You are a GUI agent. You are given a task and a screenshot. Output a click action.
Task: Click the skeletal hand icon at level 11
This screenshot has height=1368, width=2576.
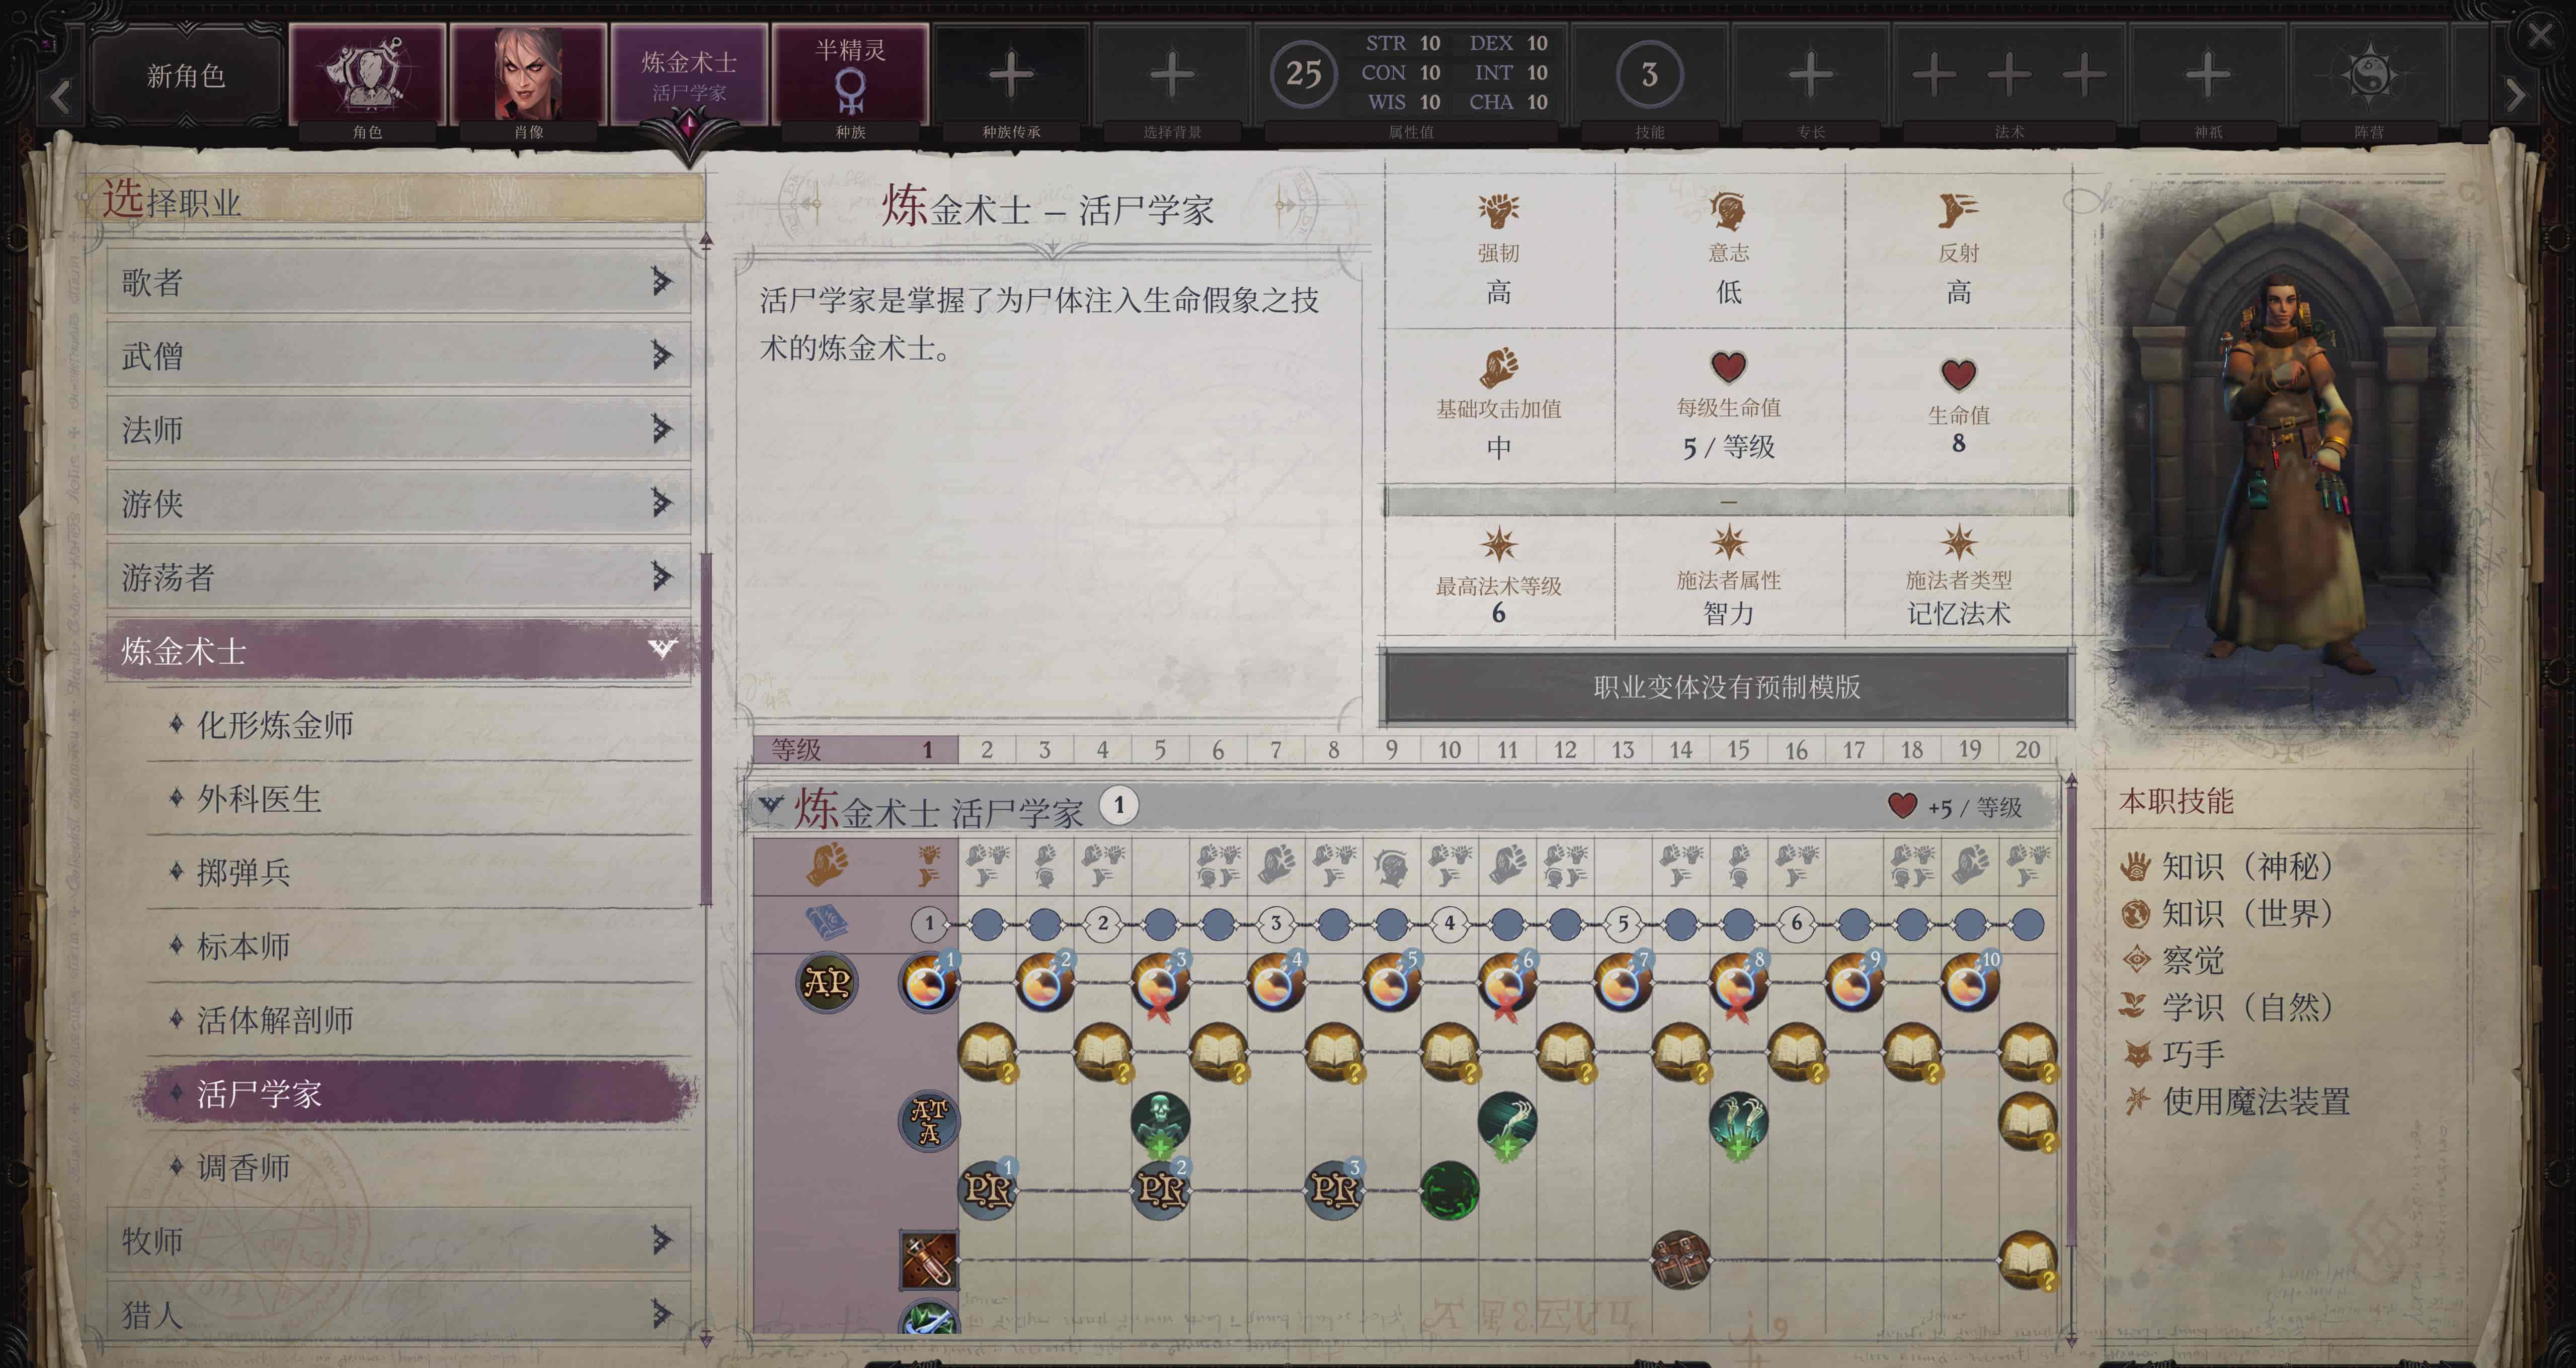coord(1507,1122)
